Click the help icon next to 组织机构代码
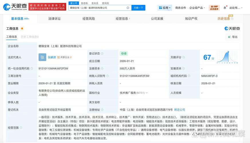Screen dimensions: 250x143 [189, 76]
